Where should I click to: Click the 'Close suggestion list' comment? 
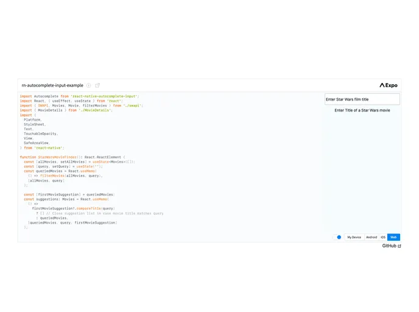coord(105,213)
